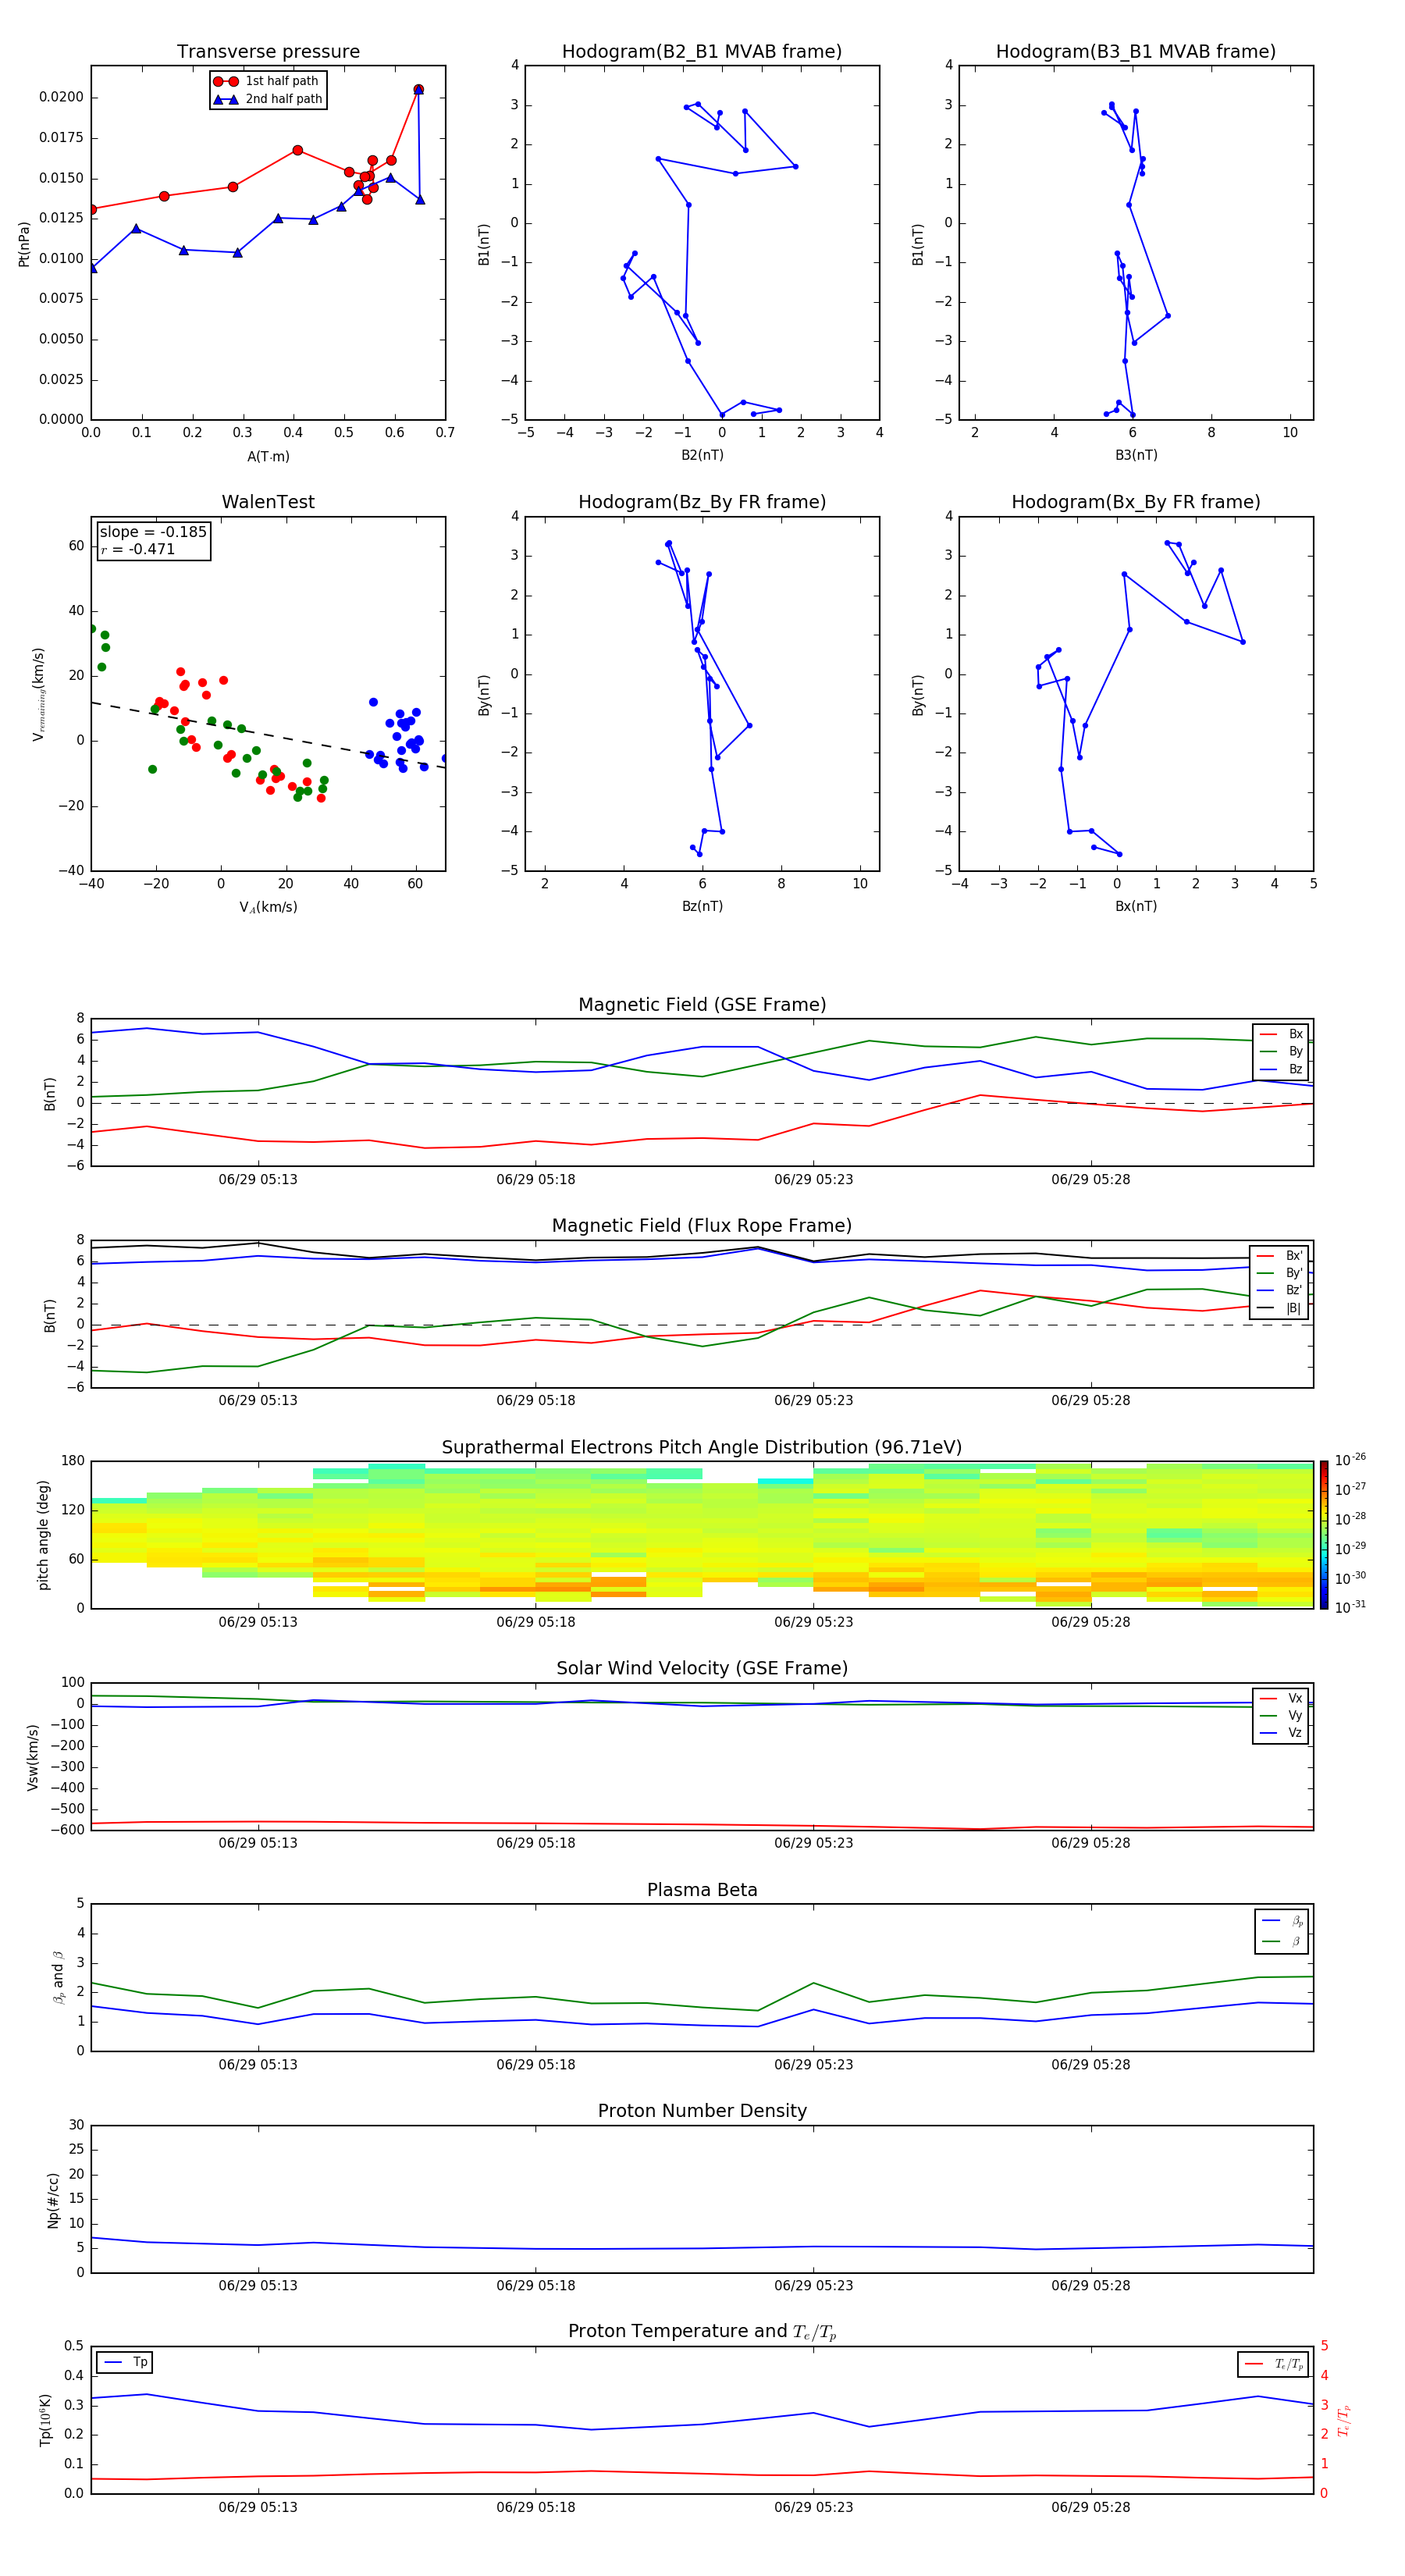The width and height of the screenshot is (1405, 2576).
Task: Click the 'Proton Number Density' title
Action: click(x=702, y=2111)
